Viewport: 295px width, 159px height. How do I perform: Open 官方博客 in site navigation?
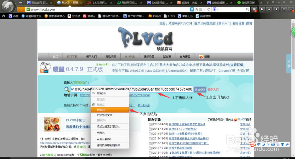tap(185, 57)
